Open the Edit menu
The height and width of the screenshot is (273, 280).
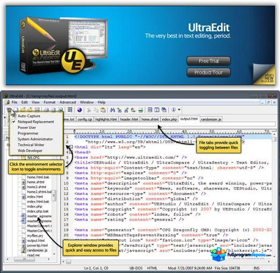[25, 102]
